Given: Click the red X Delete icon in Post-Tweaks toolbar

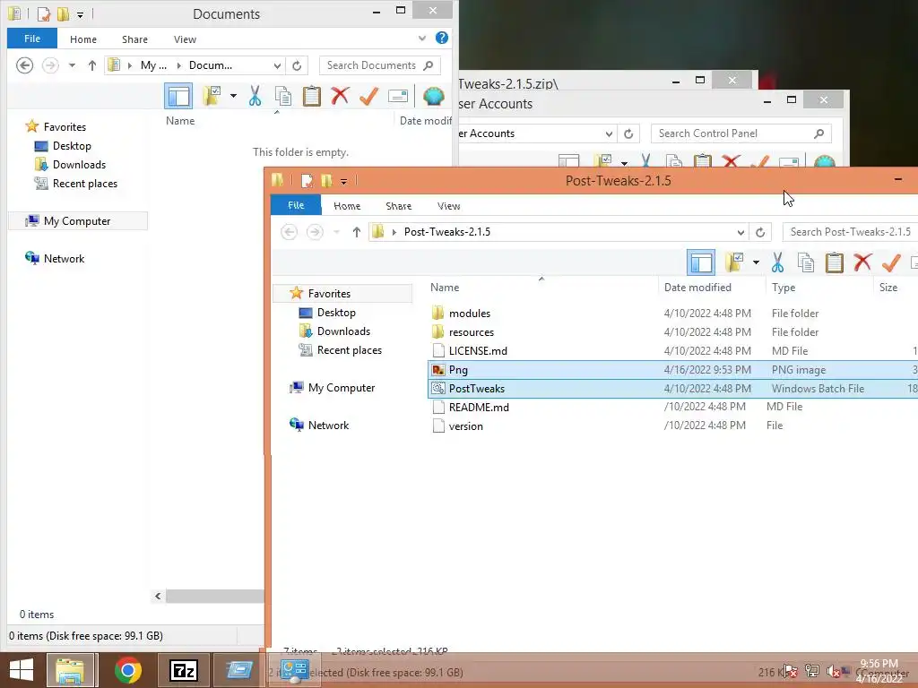Looking at the screenshot, I should point(863,262).
